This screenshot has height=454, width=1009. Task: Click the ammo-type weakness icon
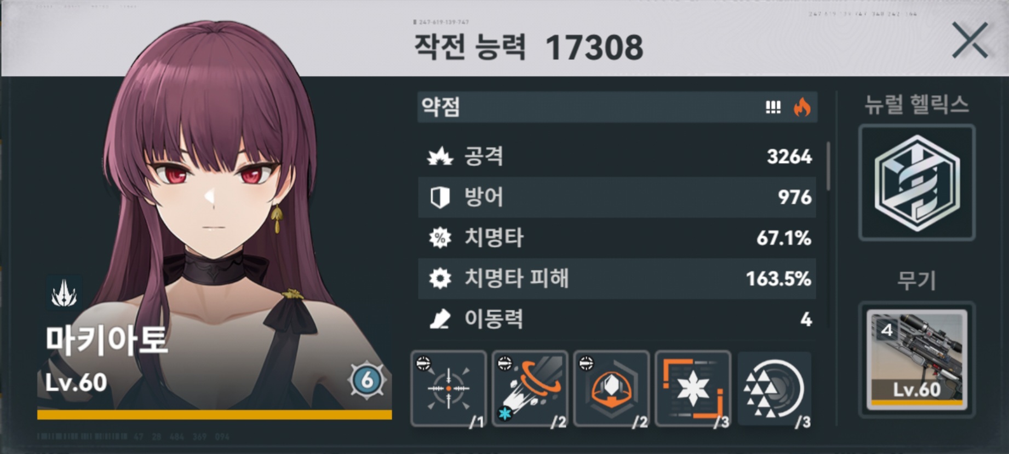point(773,107)
